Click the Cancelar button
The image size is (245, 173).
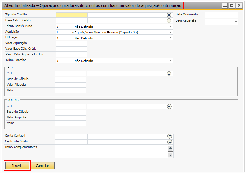point(43,166)
